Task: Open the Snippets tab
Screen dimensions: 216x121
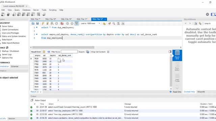Action: pos(201,92)
